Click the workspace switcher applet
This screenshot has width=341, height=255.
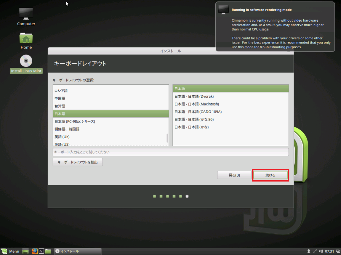tap(338, 251)
